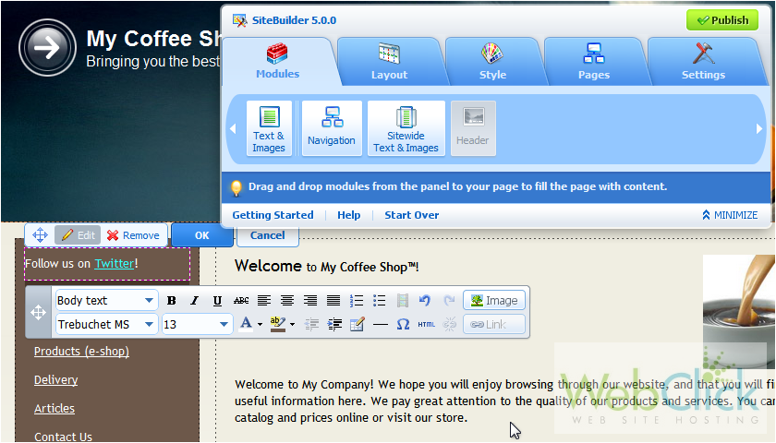776x443 pixels.
Task: Open the Pages tab
Action: pos(594,61)
